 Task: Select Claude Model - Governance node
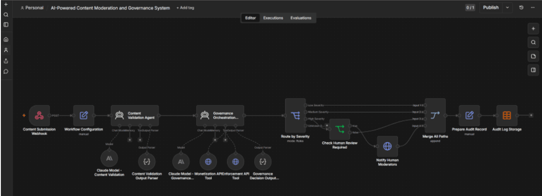181,161
